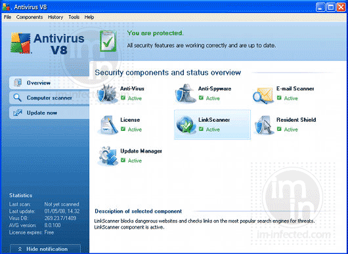Click the Overview sidebar icon
The image size is (348, 254).
click(18, 82)
